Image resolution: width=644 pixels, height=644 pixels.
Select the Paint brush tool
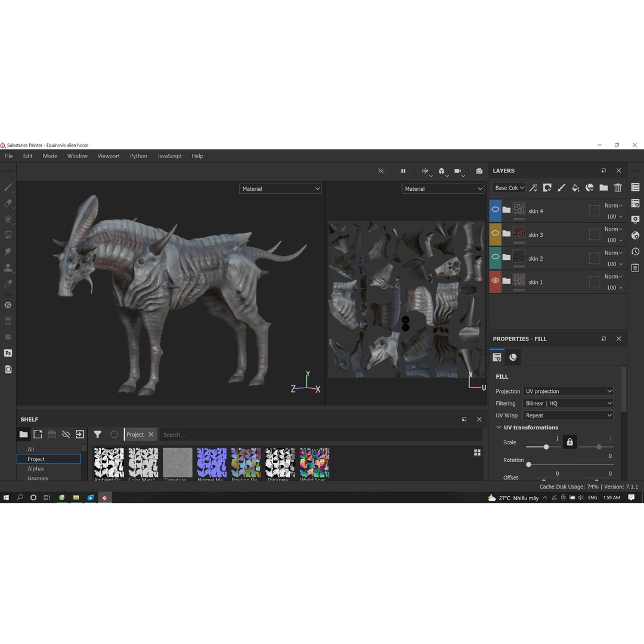pos(8,187)
